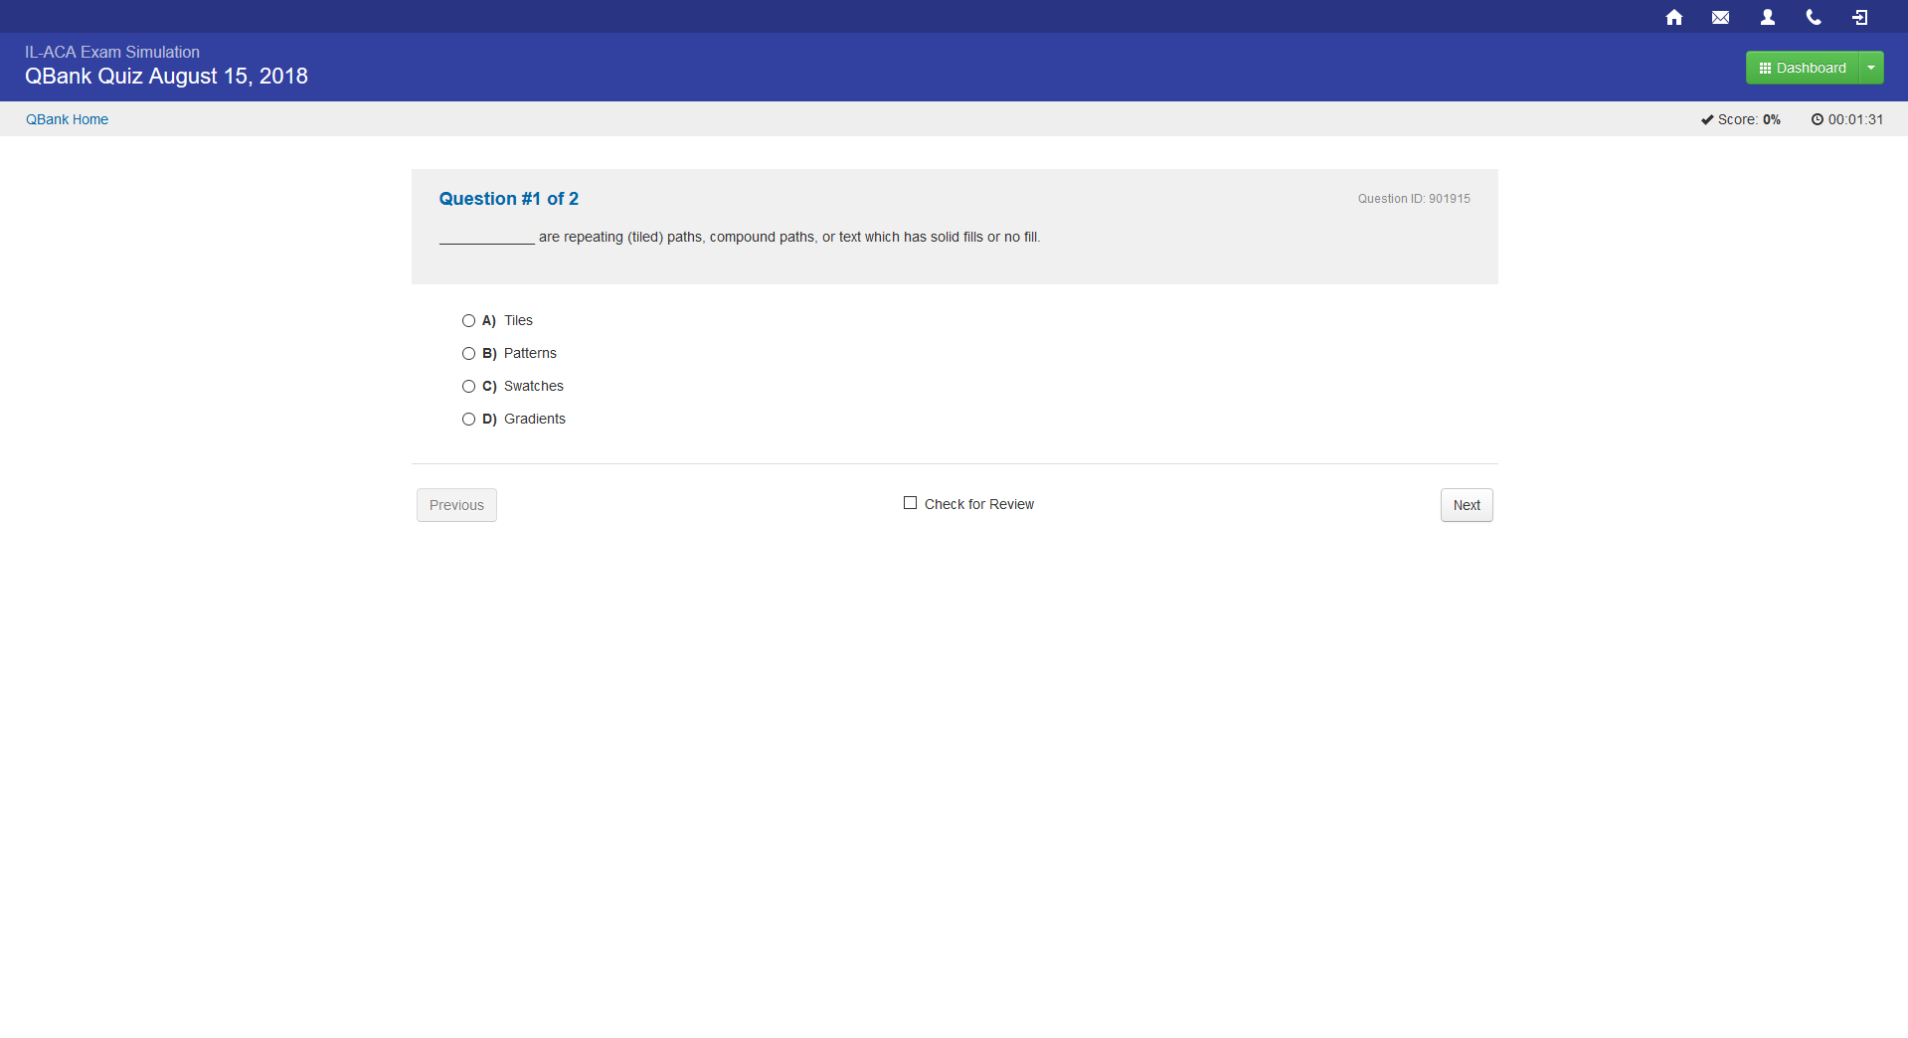Screen dimensions: 1908x1038
Task: Expand the Dashboard dropdown caret
Action: click(1871, 68)
